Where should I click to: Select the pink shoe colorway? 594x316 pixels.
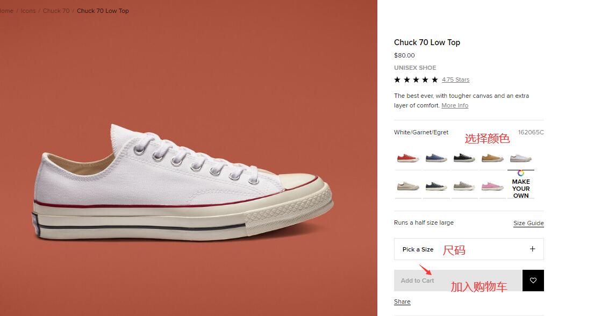pyautogui.click(x=492, y=186)
